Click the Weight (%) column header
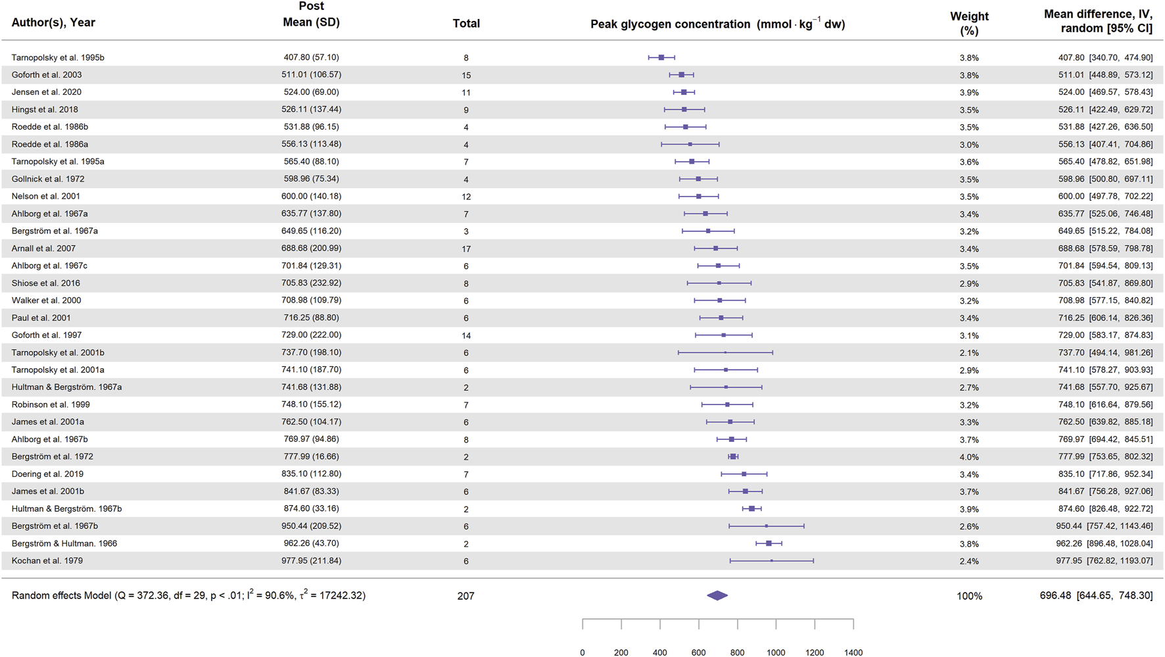 coord(969,23)
